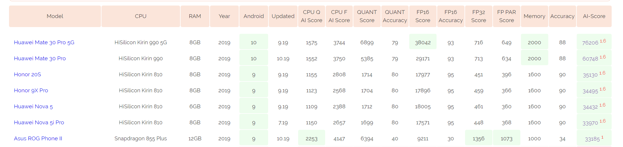Click the CPU Q AI Score header
Viewport: 623px width, 147px height.
pyautogui.click(x=311, y=16)
